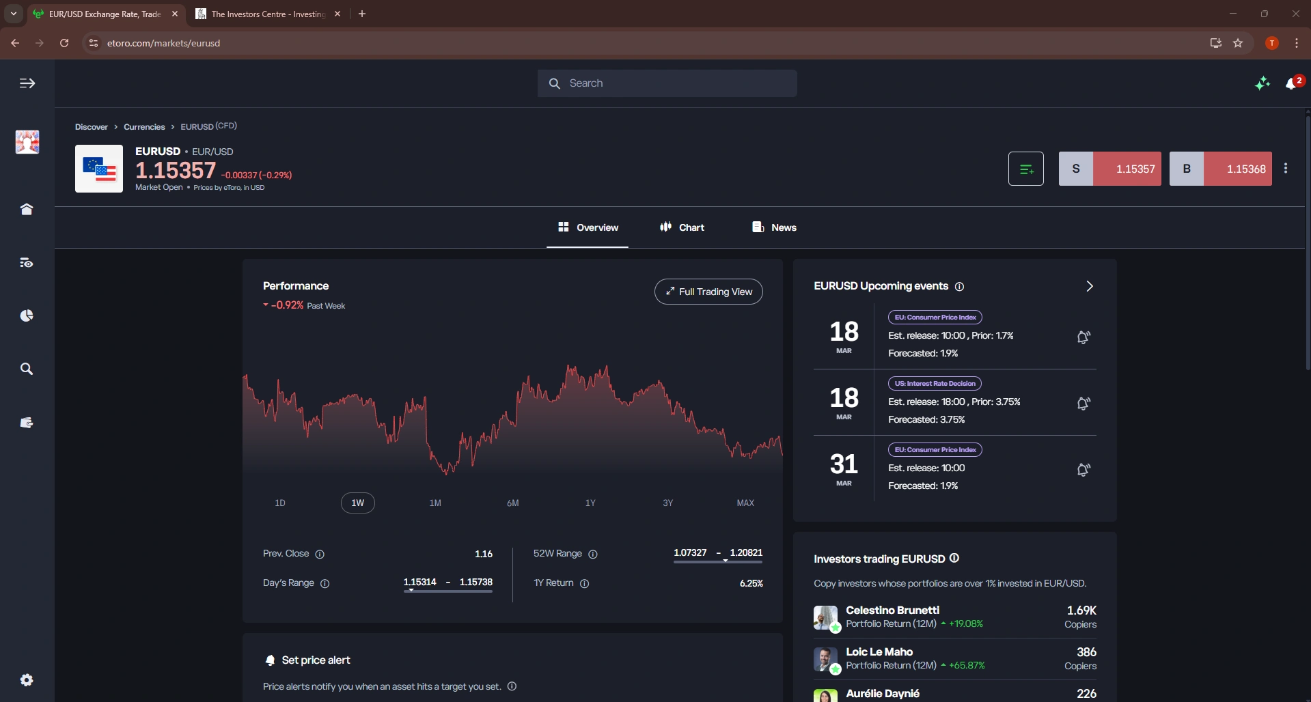Open Settings gear in sidebar
Viewport: 1311px width, 702px height.
[x=27, y=680]
